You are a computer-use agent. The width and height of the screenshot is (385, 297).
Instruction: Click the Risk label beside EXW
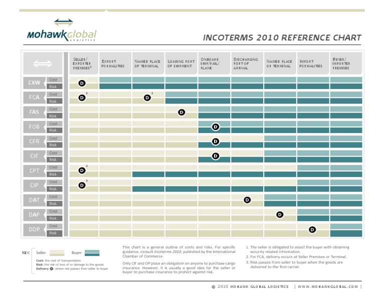tap(54, 86)
